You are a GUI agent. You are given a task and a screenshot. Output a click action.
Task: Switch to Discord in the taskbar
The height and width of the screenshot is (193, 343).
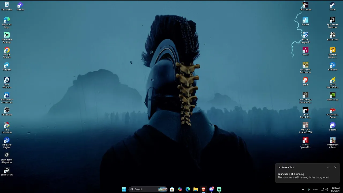pos(211,189)
